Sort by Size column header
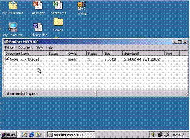 tap(113, 54)
